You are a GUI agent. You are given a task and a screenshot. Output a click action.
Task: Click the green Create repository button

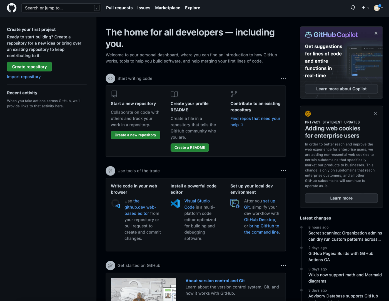tap(29, 67)
